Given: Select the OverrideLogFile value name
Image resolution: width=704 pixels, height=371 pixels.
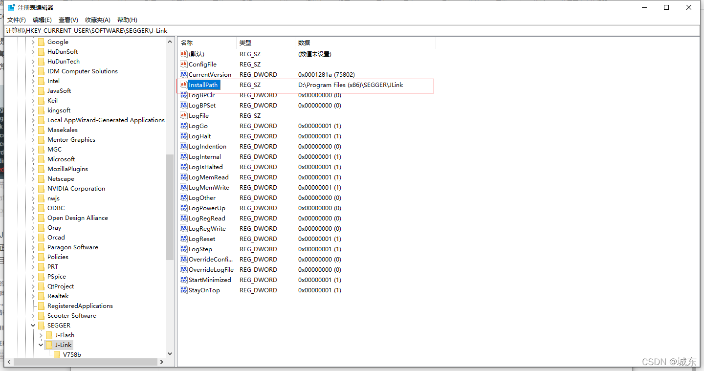Looking at the screenshot, I should [211, 269].
